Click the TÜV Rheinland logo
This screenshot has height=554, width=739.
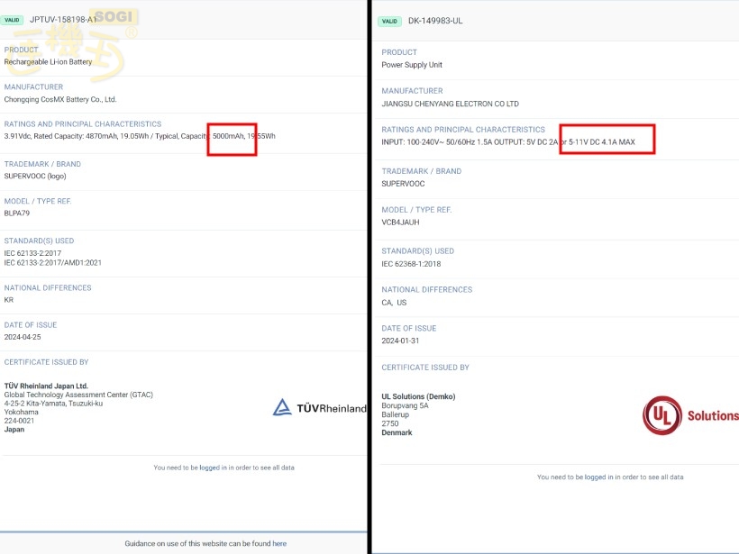click(x=320, y=408)
